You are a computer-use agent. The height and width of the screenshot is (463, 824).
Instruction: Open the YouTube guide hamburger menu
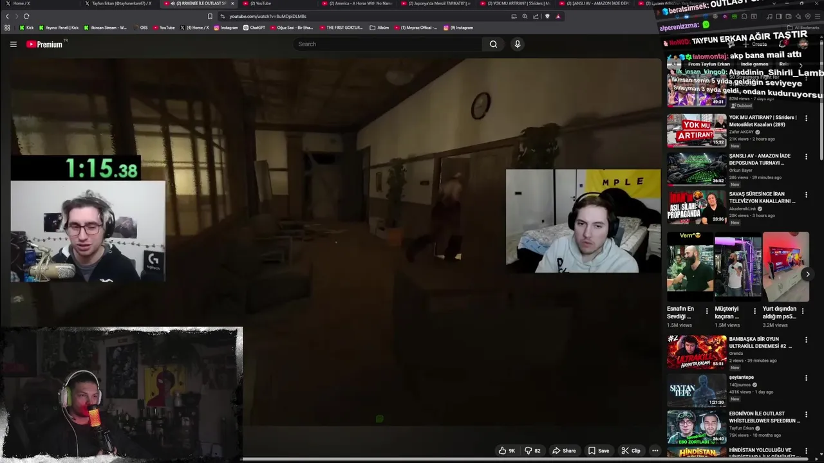click(x=13, y=44)
